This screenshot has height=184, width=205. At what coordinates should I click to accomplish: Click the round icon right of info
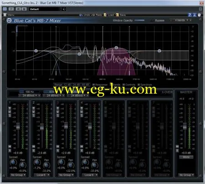pos(199,15)
